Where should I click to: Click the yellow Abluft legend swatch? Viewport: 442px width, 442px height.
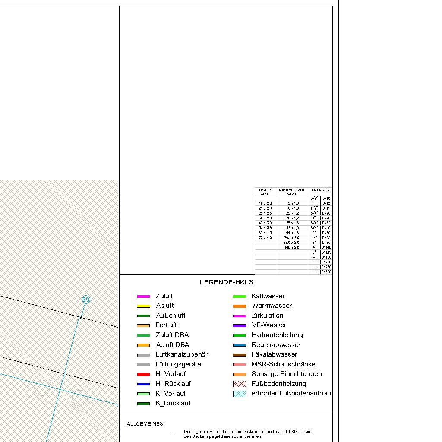143,306
